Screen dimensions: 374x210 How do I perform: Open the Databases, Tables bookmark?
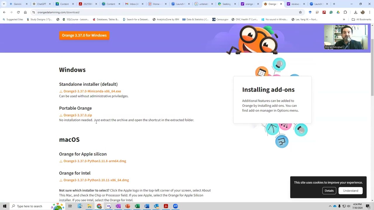pos(105,20)
